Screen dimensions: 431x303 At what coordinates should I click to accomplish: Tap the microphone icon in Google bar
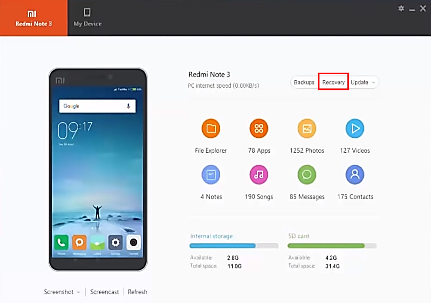tap(128, 106)
